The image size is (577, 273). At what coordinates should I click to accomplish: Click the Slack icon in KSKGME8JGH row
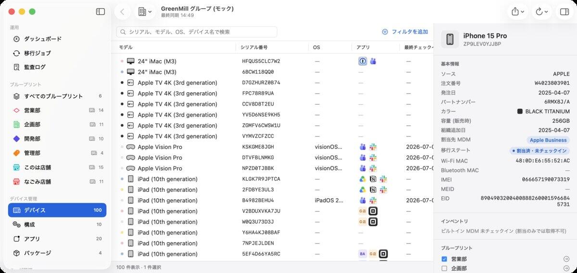pos(373,147)
